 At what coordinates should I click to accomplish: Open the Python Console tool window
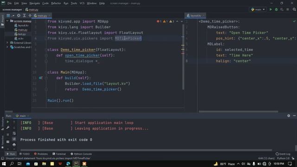(x=81, y=154)
